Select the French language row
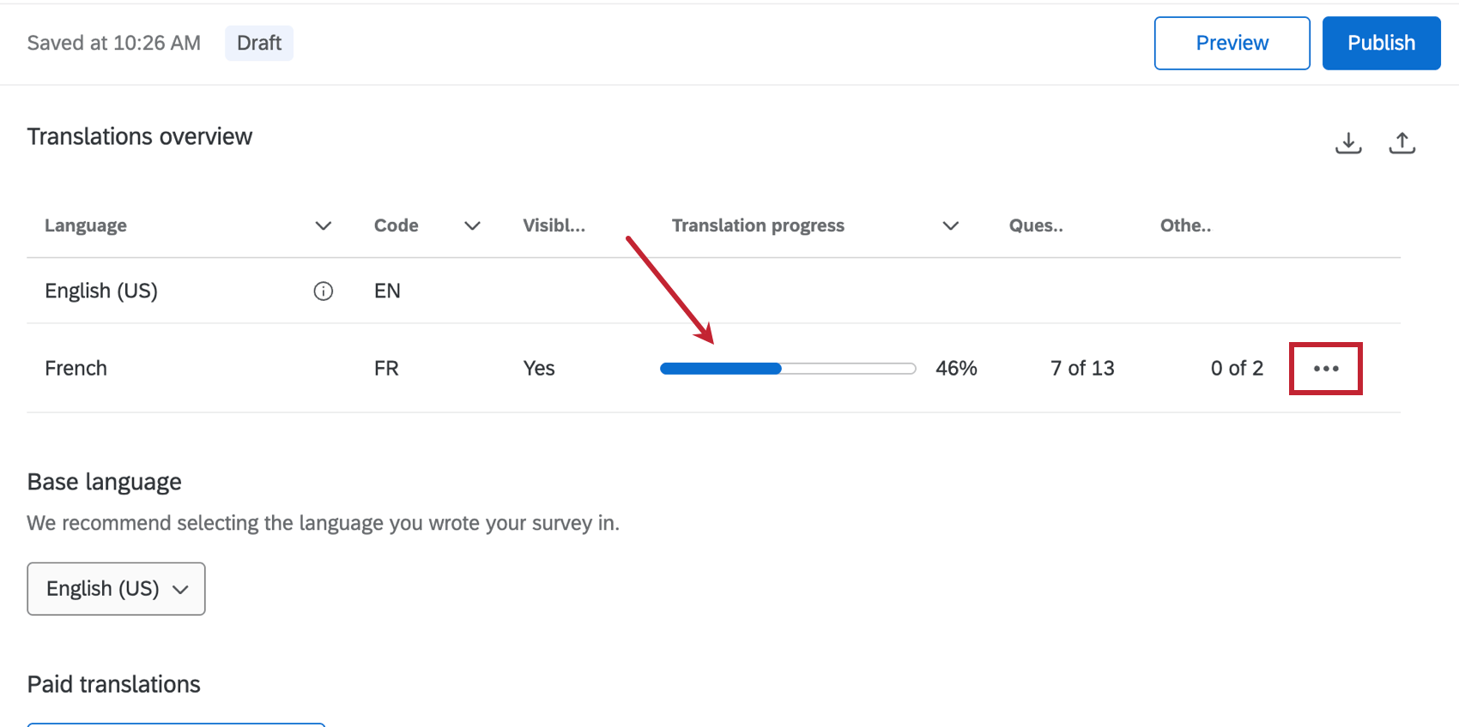Screen dimensions: 1459x727 point(713,369)
